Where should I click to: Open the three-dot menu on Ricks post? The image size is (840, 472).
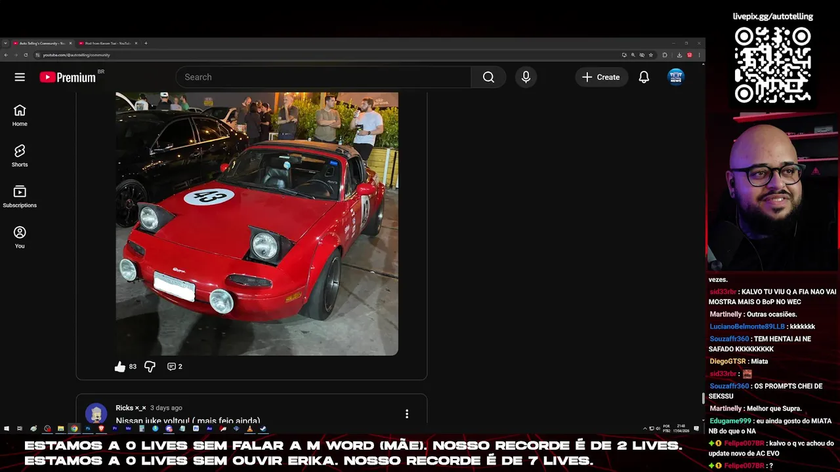point(407,414)
